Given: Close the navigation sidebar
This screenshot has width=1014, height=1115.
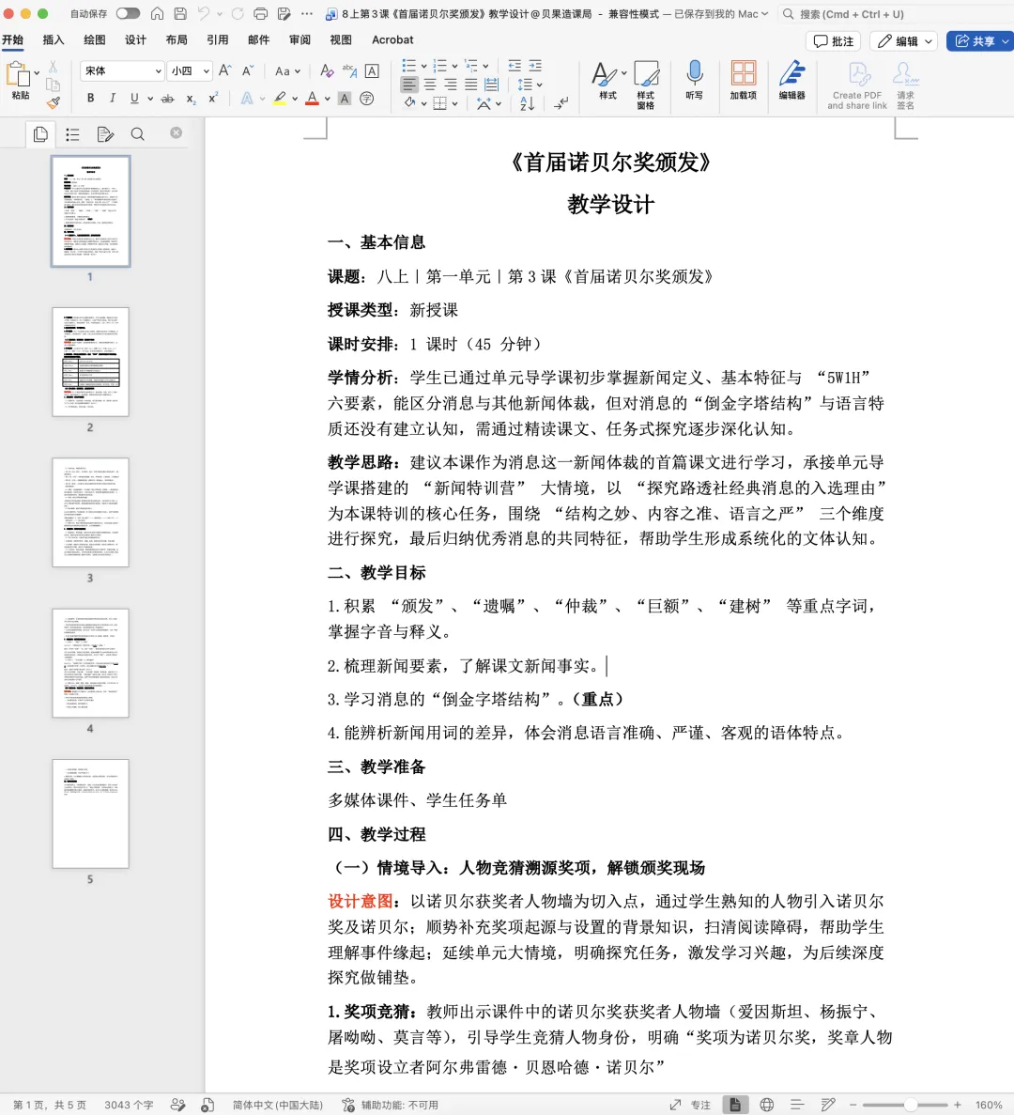Looking at the screenshot, I should point(177,132).
